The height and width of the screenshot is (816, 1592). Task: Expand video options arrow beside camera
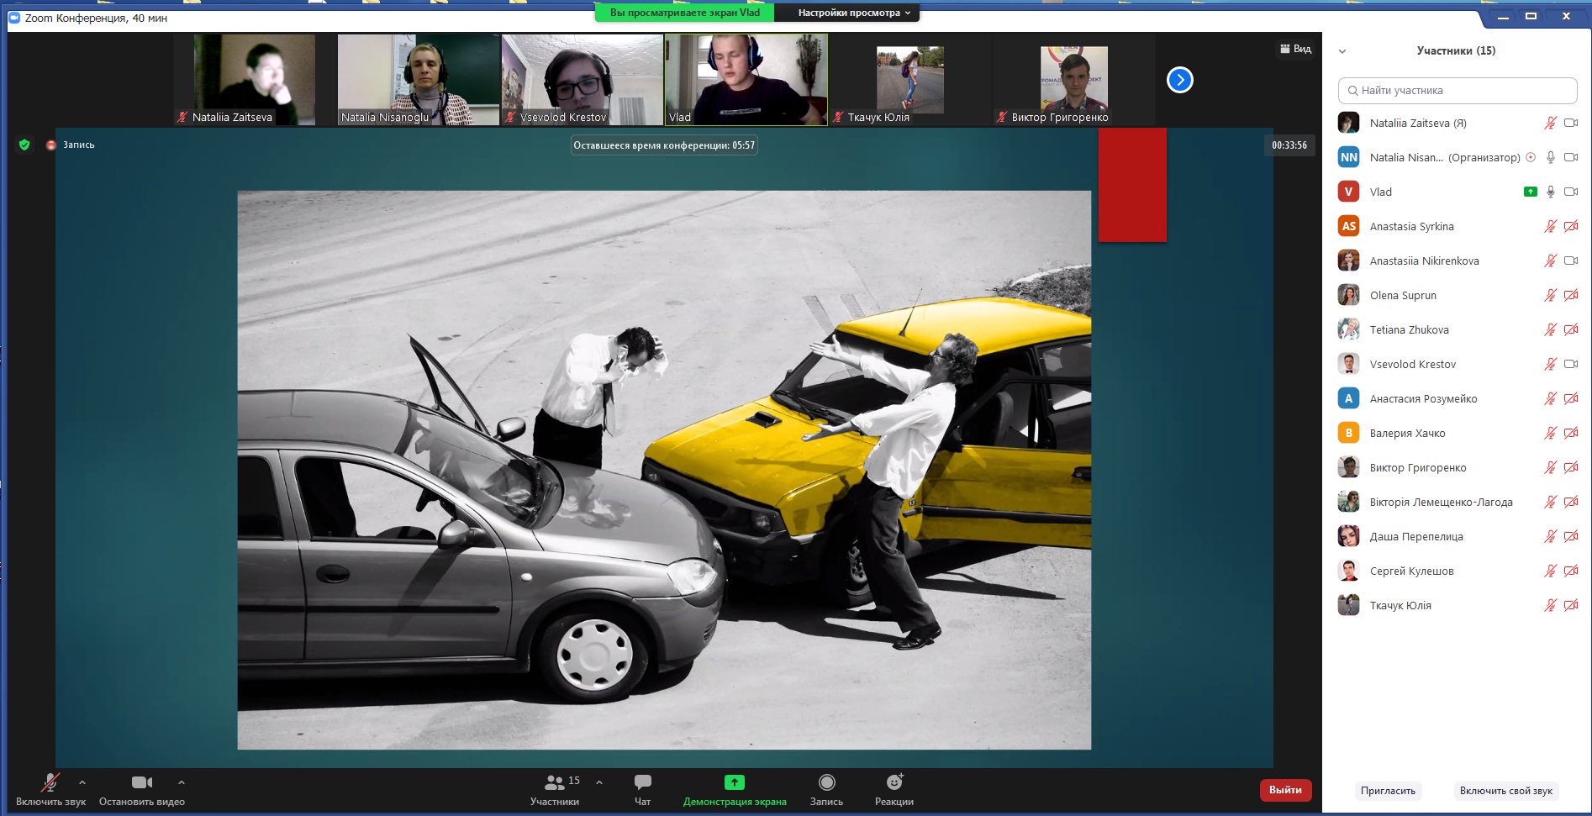pyautogui.click(x=182, y=782)
